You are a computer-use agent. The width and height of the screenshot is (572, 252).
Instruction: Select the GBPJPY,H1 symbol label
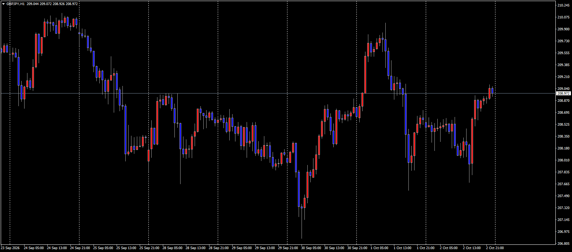pos(16,4)
